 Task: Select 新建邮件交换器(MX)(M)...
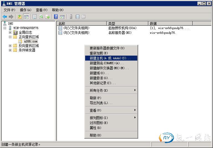point(111,68)
